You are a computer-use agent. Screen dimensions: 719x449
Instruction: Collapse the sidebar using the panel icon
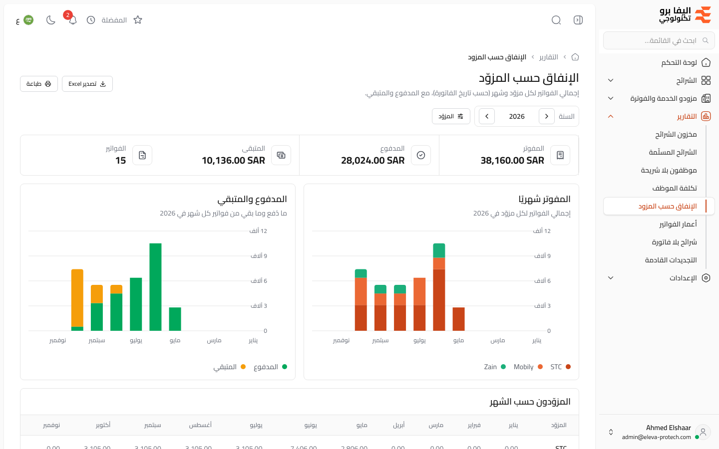(x=578, y=20)
